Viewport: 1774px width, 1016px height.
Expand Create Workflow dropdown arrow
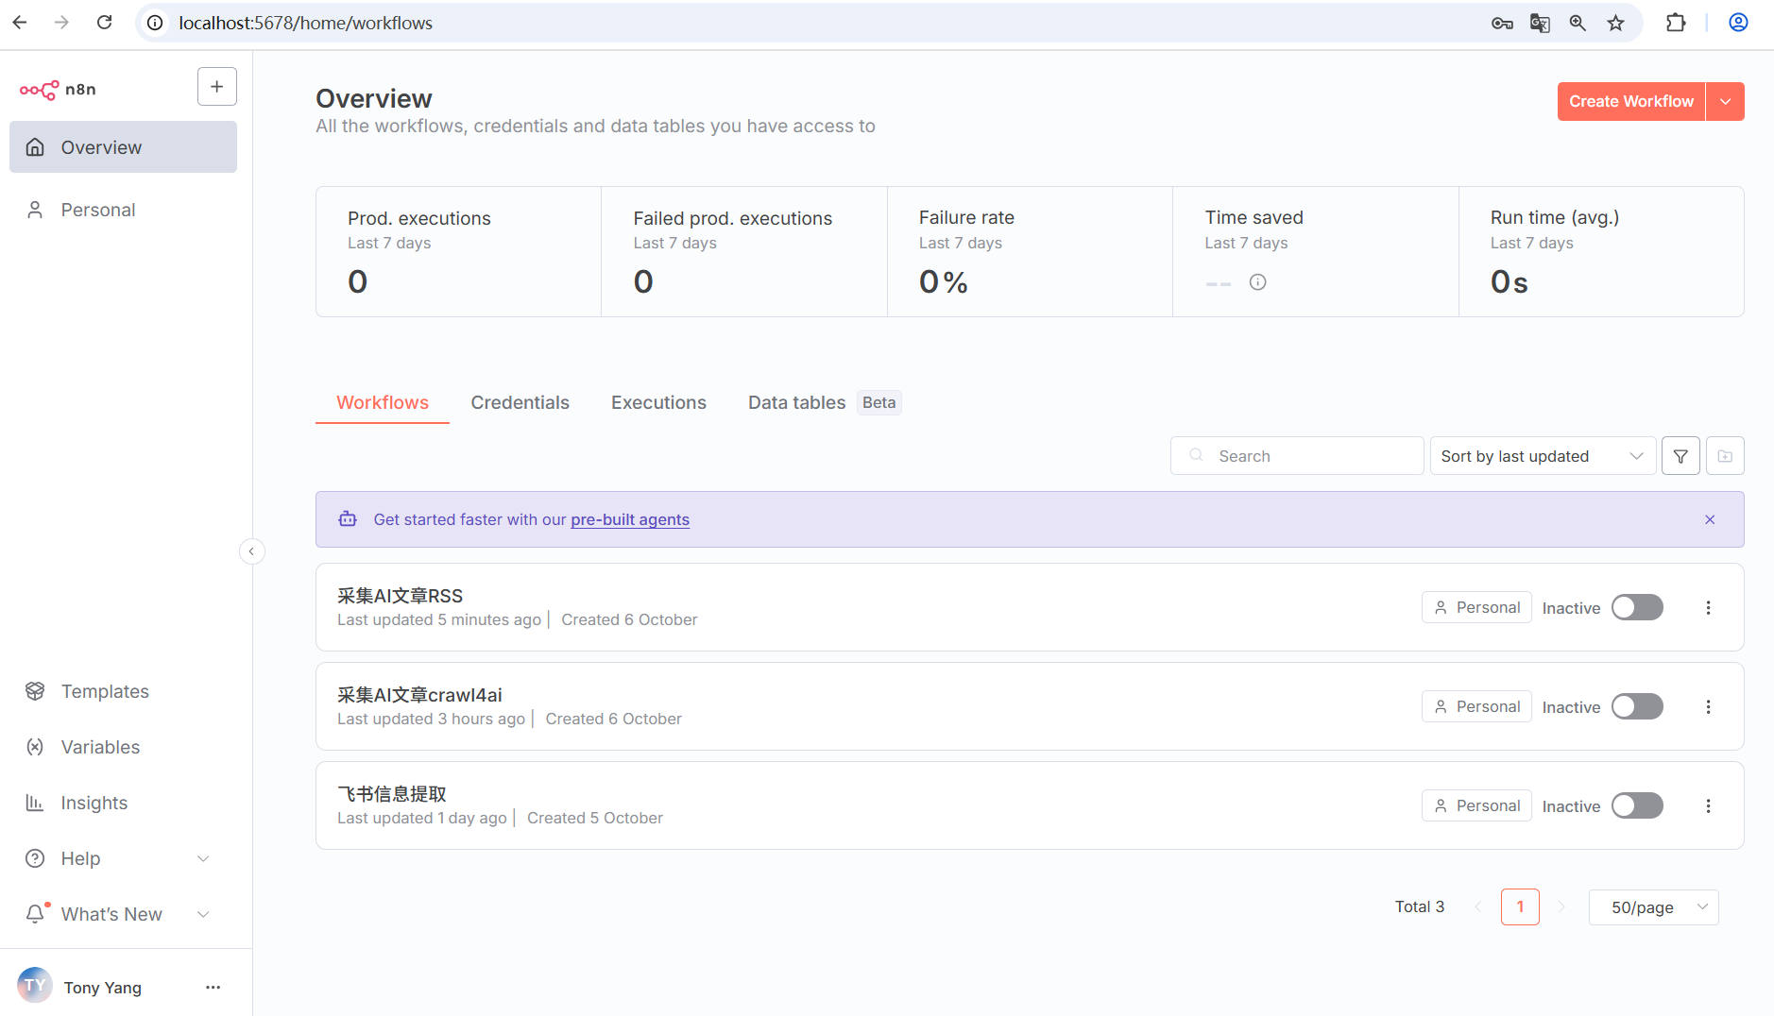coord(1725,101)
